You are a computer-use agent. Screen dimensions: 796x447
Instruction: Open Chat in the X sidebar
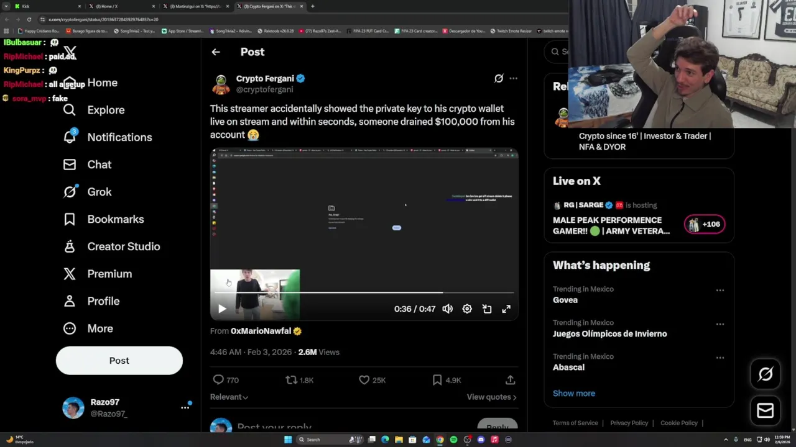click(87, 165)
